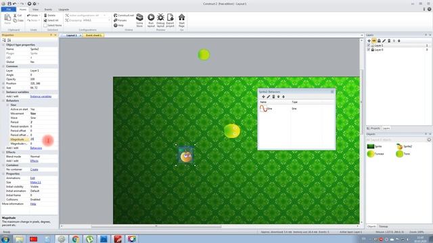The height and width of the screenshot is (243, 433).
Task: Click the Create container link
Action: click(x=35, y=169)
